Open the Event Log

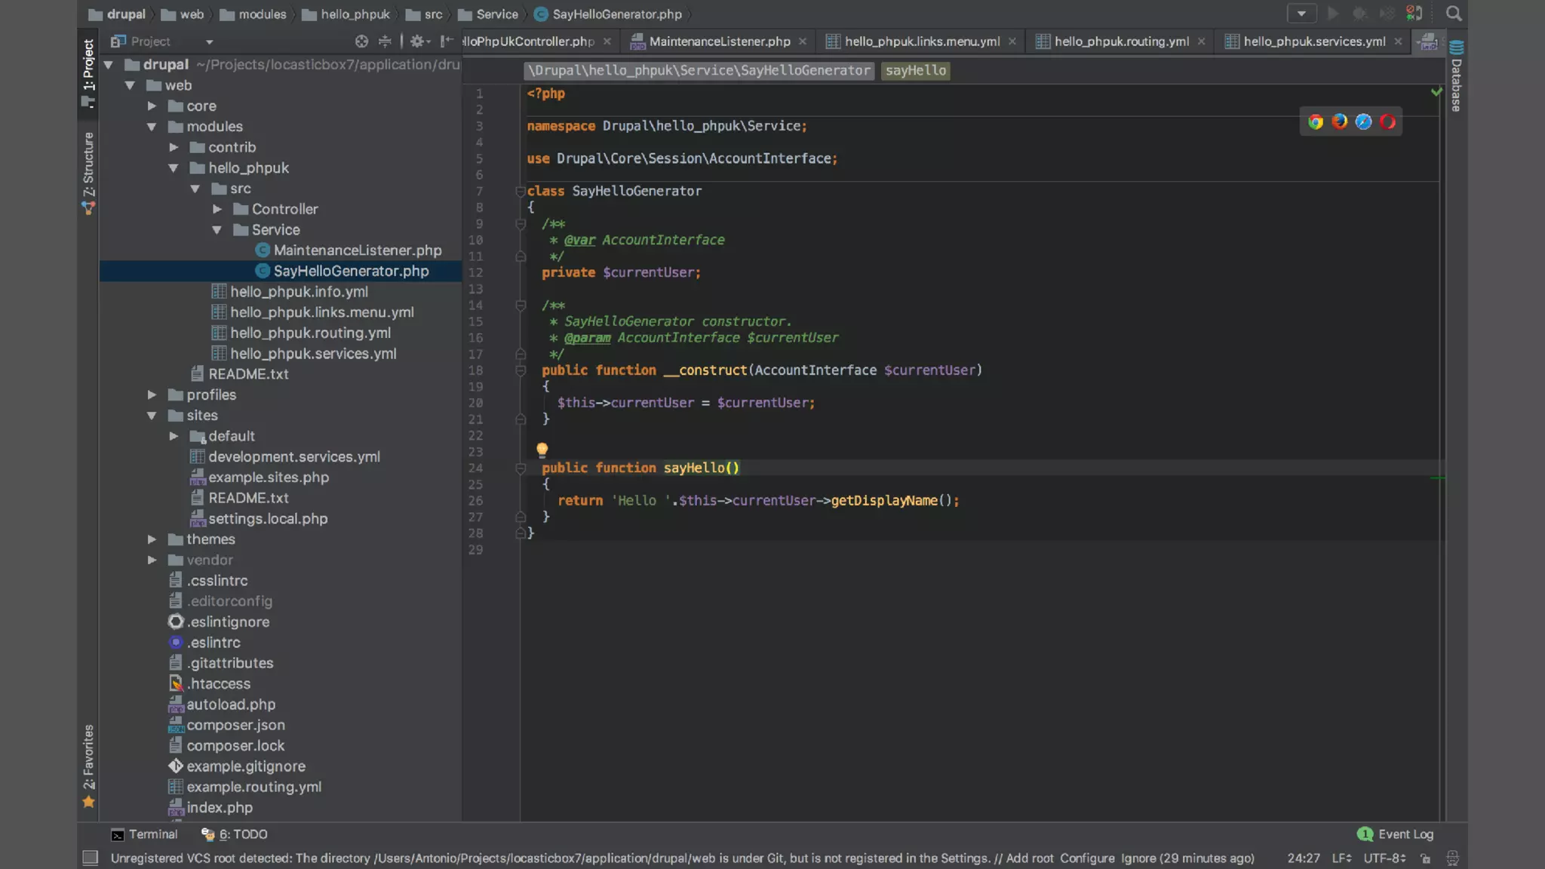click(1405, 834)
